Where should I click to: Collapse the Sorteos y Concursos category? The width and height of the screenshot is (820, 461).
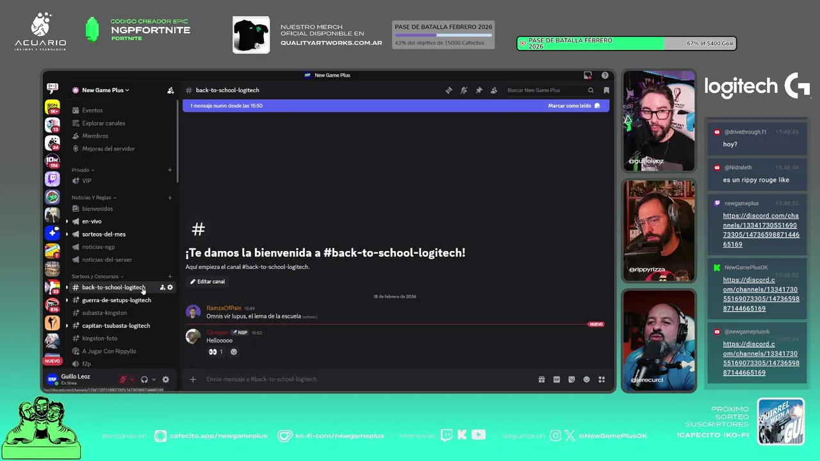click(x=98, y=277)
